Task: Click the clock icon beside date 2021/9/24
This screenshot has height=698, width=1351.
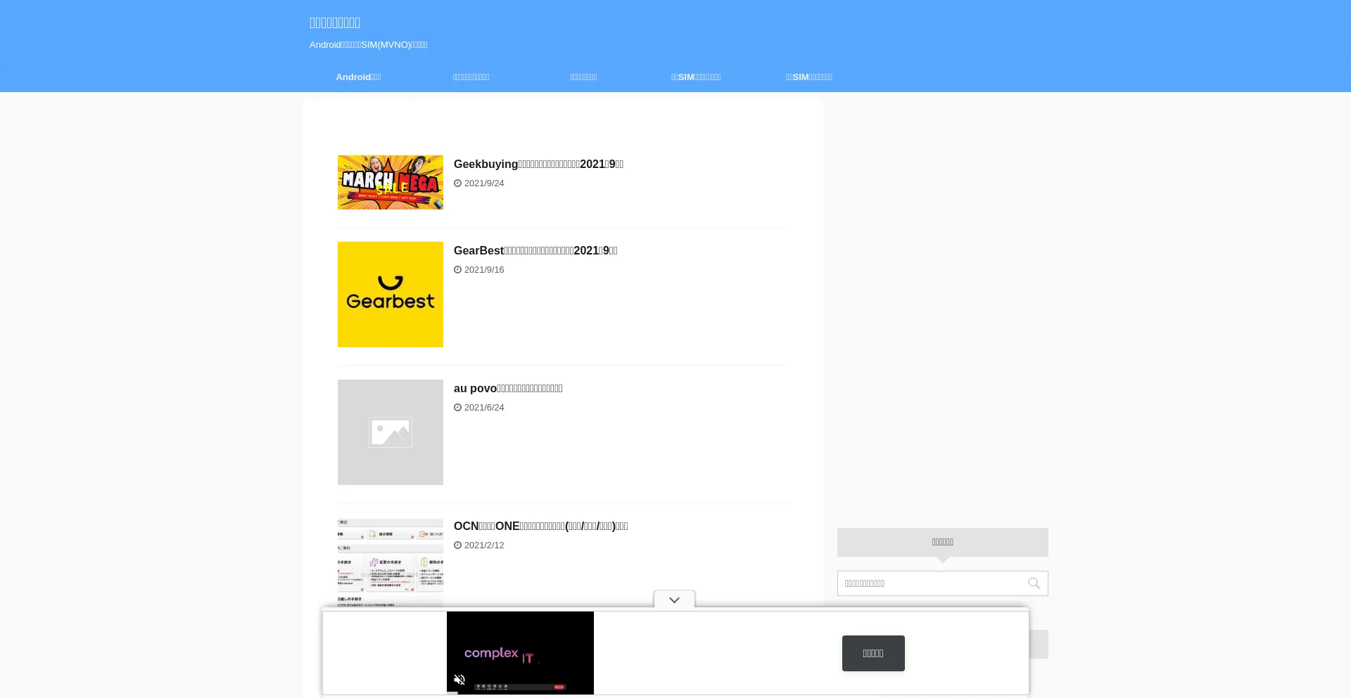Action: 458,183
